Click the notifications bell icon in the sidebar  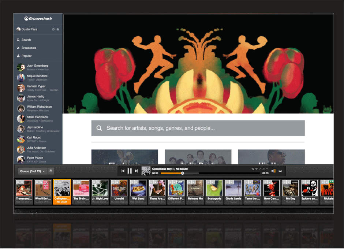(58, 29)
